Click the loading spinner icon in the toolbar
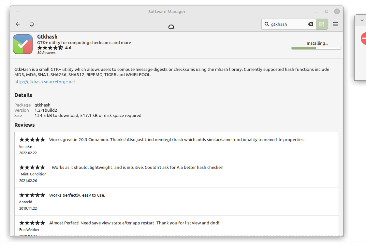This screenshot has width=366, height=245. (x=32, y=24)
